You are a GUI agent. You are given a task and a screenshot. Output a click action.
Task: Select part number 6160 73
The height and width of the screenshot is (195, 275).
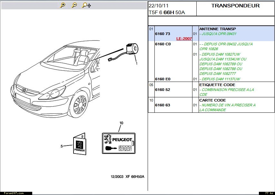pyautogui.click(x=162, y=34)
